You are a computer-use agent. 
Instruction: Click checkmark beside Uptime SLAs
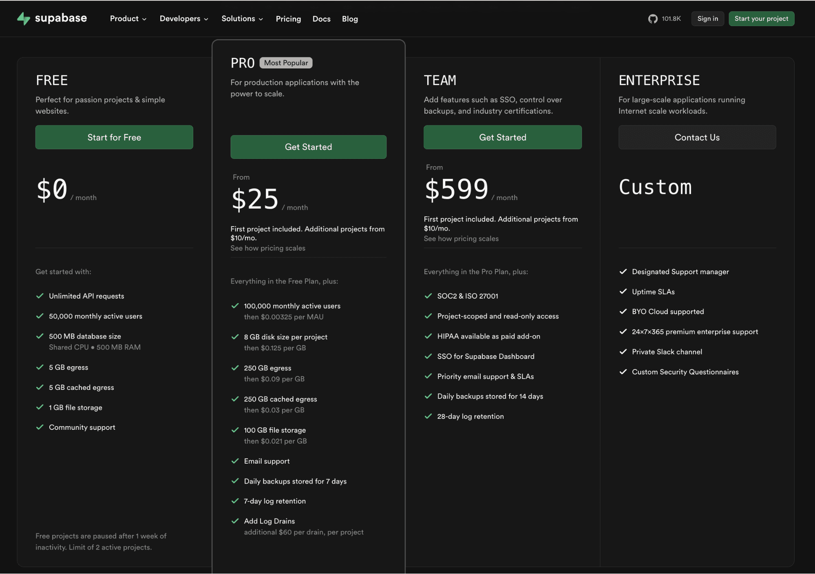tap(623, 292)
